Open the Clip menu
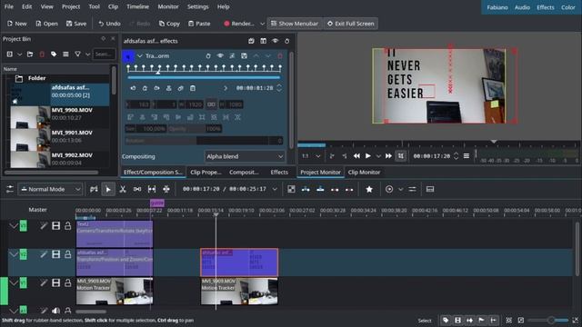Viewport: 582px width, 327px height. [x=113, y=6]
